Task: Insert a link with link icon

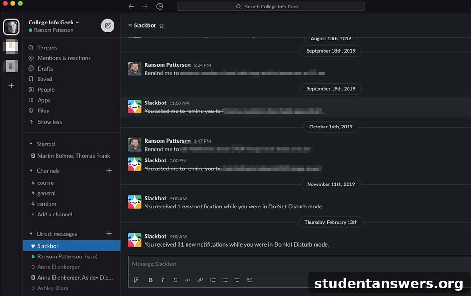Action: pos(200,280)
